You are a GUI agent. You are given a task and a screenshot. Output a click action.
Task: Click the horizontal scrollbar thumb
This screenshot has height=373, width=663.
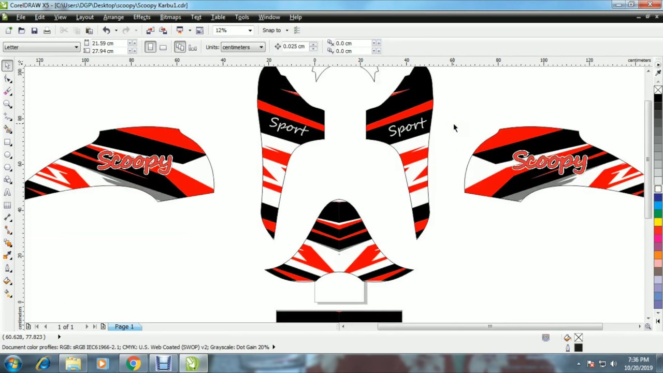(489, 326)
